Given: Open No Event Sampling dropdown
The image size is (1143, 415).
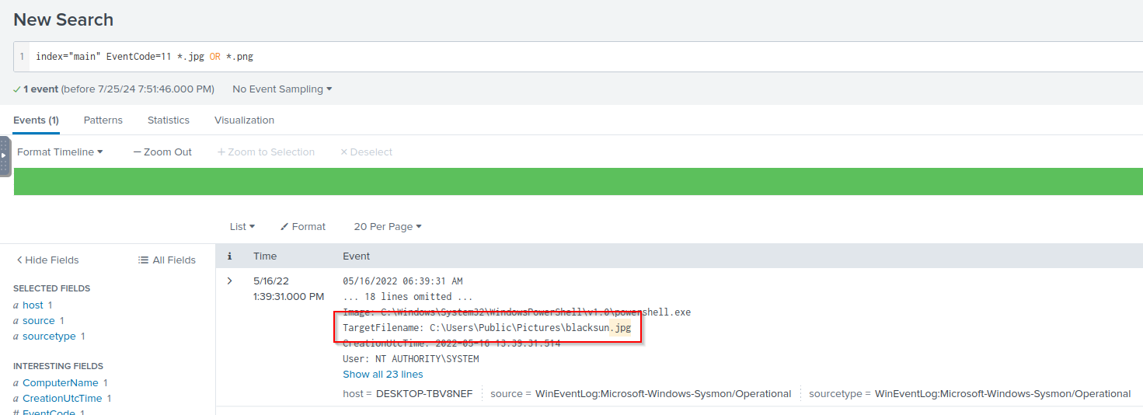Looking at the screenshot, I should pos(282,89).
